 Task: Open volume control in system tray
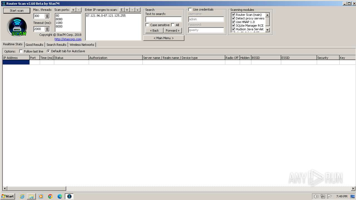coord(316,196)
